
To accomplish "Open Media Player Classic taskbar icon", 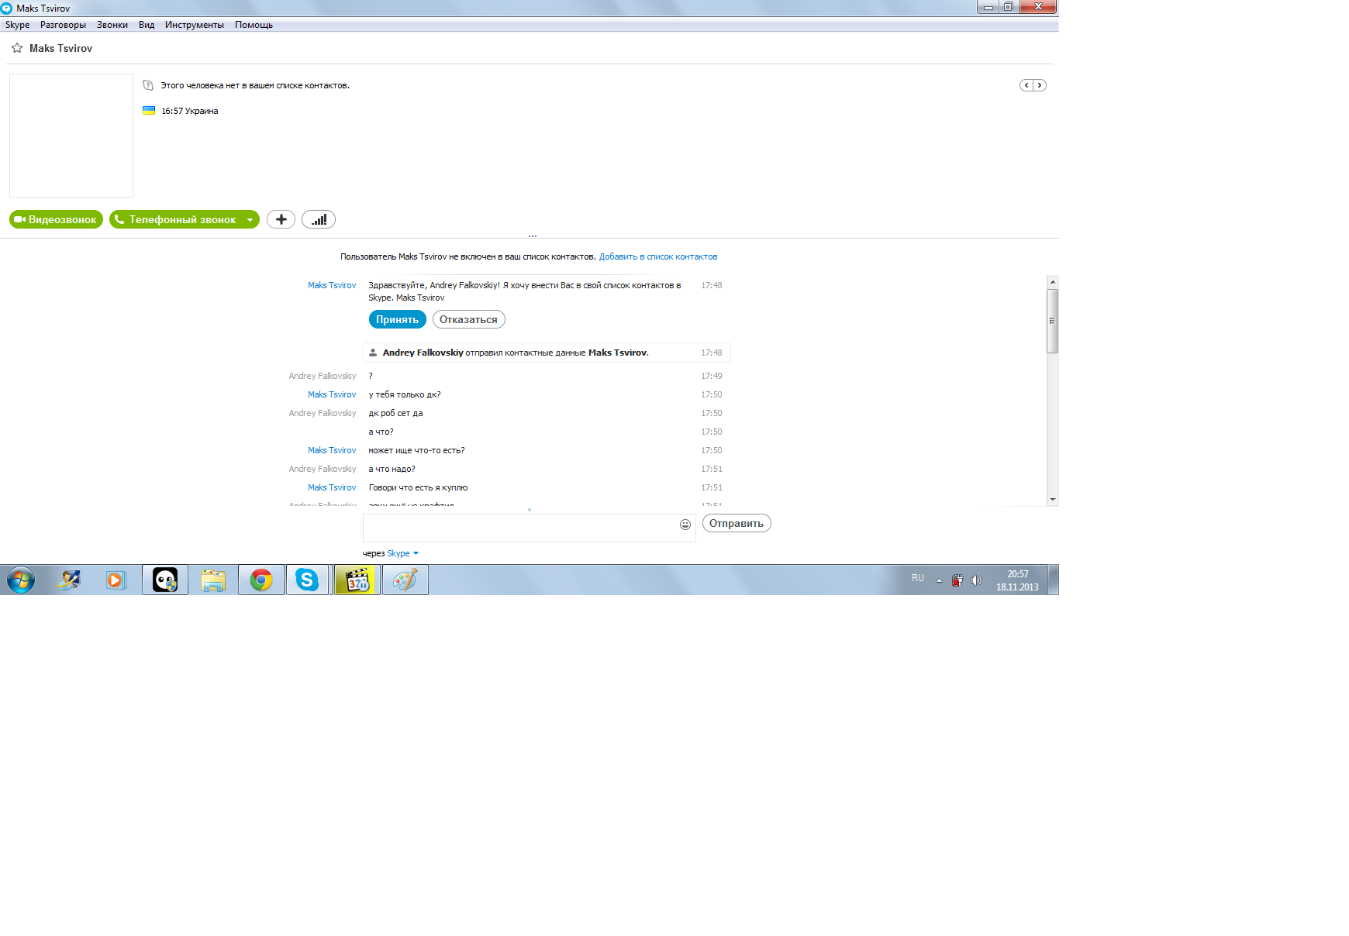I will click(x=357, y=580).
